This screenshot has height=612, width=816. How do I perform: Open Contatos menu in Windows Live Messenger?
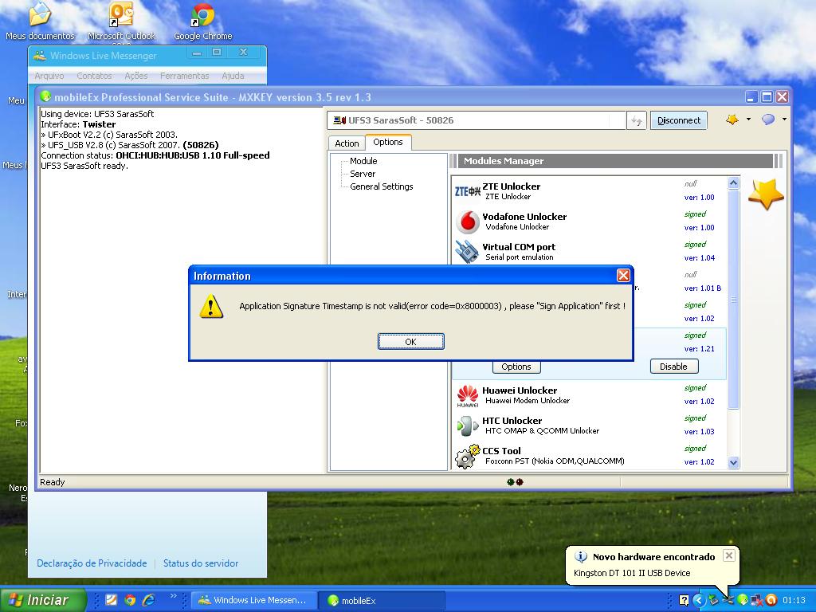click(x=94, y=76)
